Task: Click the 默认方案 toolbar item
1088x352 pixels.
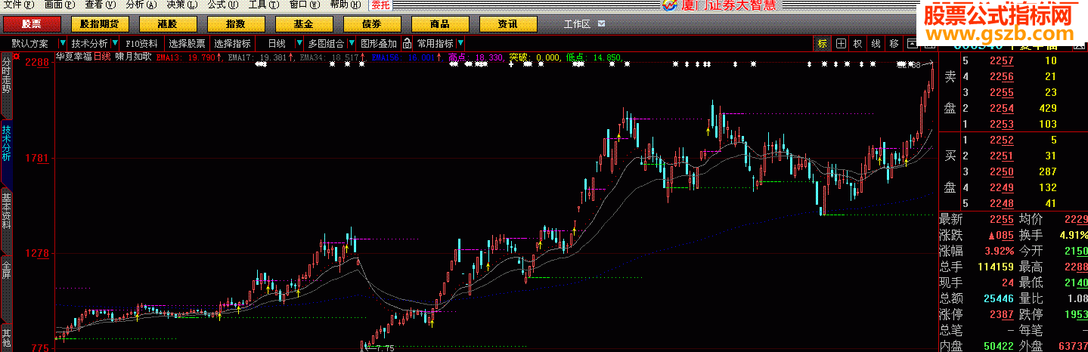Action: pyautogui.click(x=29, y=44)
